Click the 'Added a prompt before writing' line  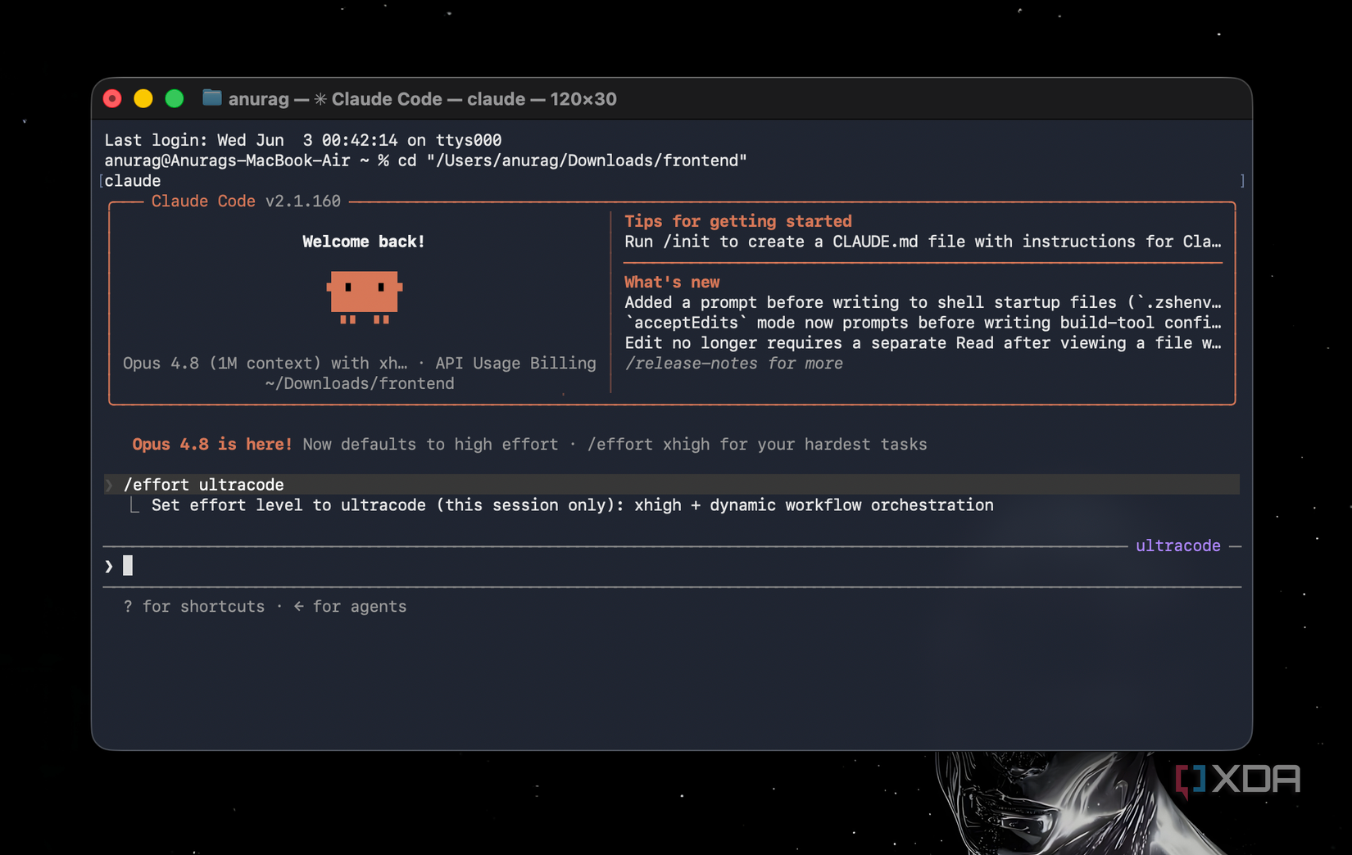tap(923, 302)
